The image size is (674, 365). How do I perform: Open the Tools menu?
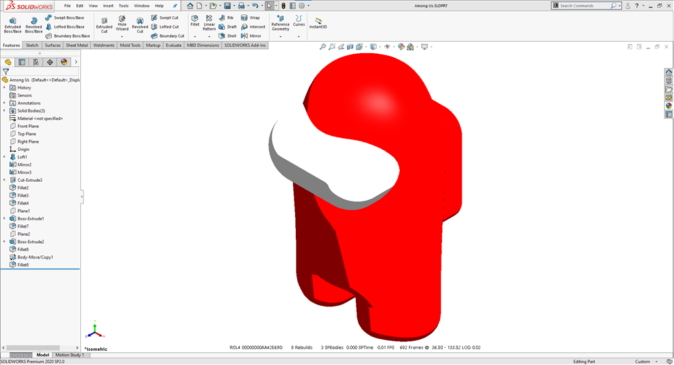[x=123, y=6]
